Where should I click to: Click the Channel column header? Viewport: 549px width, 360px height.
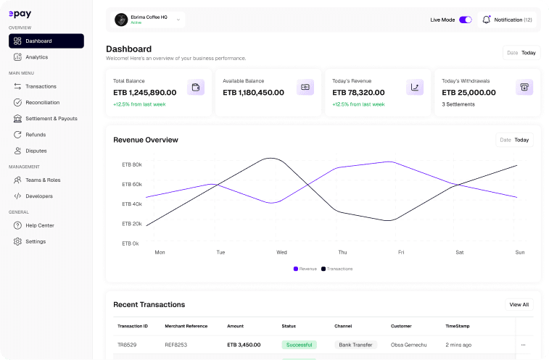(343, 326)
